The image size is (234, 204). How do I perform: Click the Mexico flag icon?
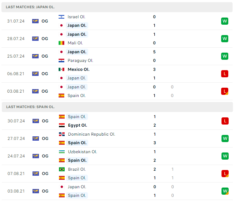click(61, 69)
